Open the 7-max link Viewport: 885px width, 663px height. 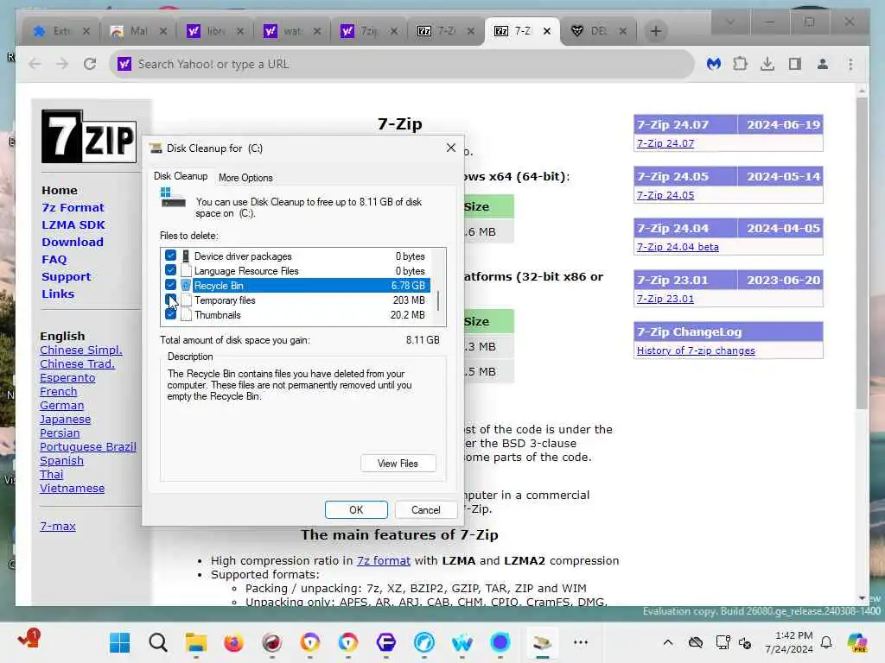pos(58,526)
